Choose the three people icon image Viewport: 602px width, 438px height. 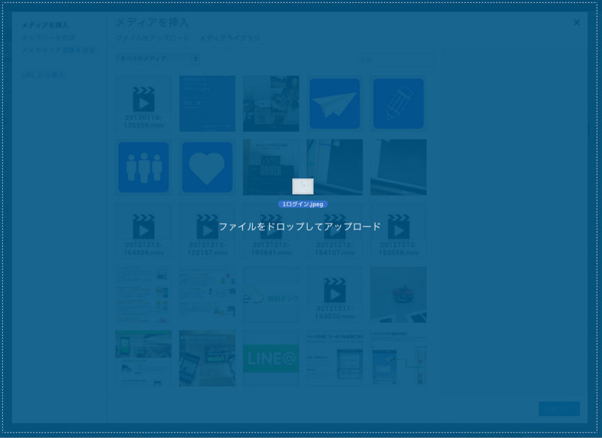[144, 167]
